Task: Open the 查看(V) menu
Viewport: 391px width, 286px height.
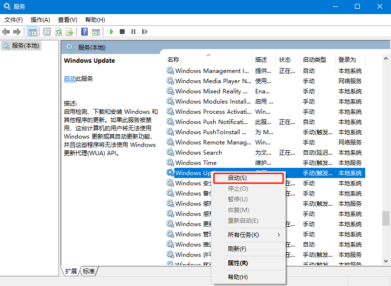Action: coord(68,19)
